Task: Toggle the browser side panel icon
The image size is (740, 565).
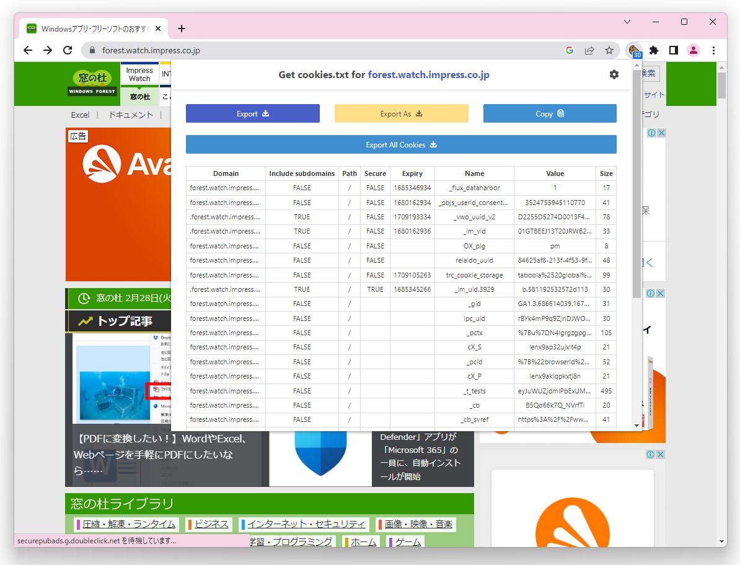Action: click(x=674, y=50)
